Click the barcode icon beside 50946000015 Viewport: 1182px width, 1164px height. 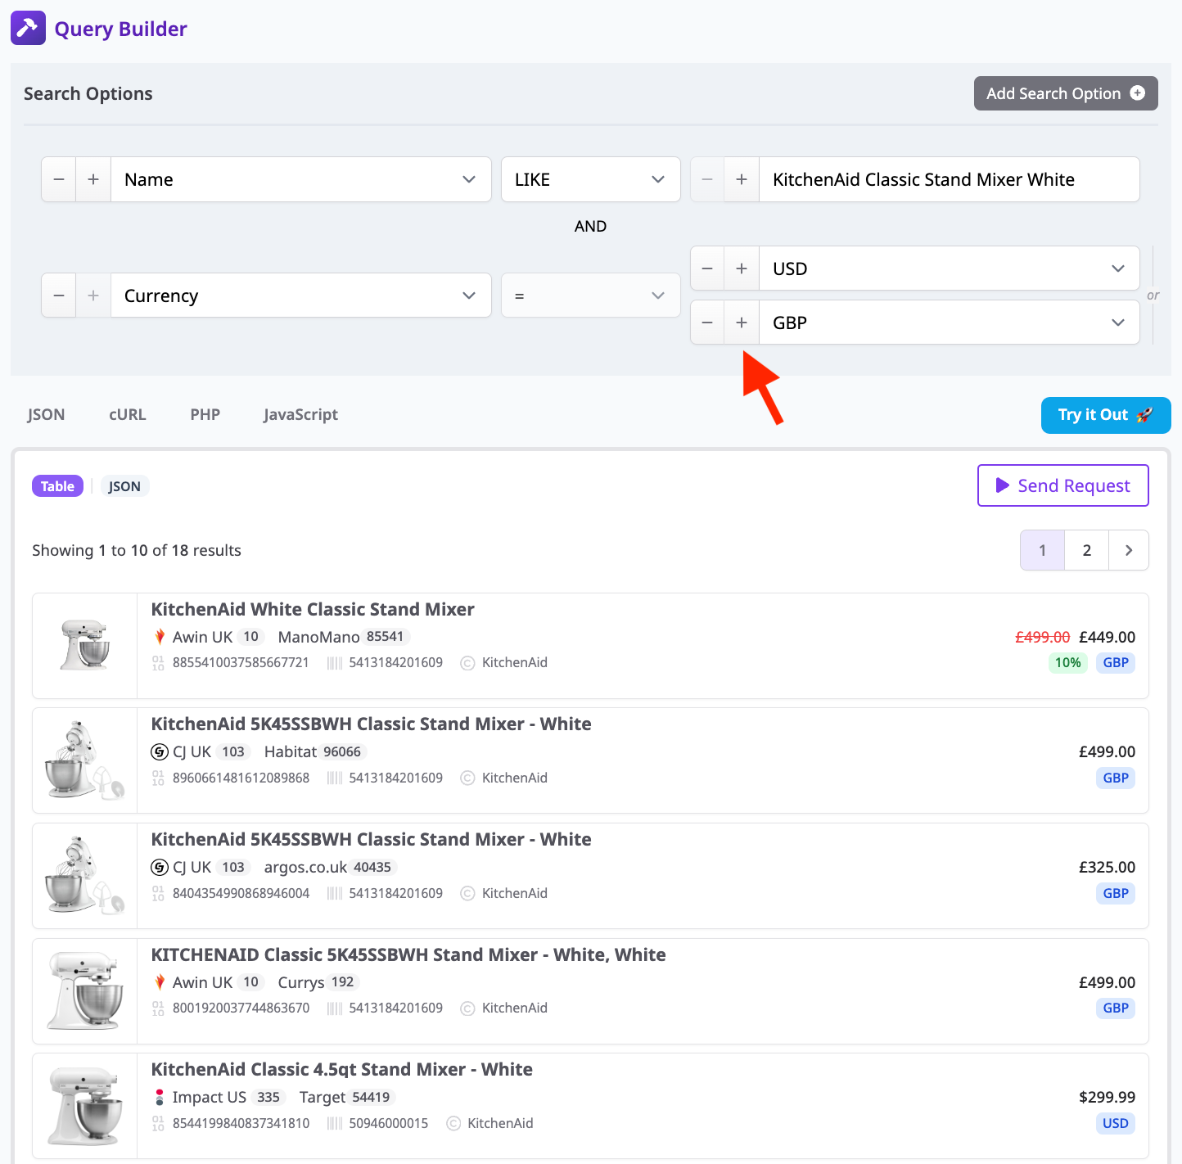(335, 1123)
